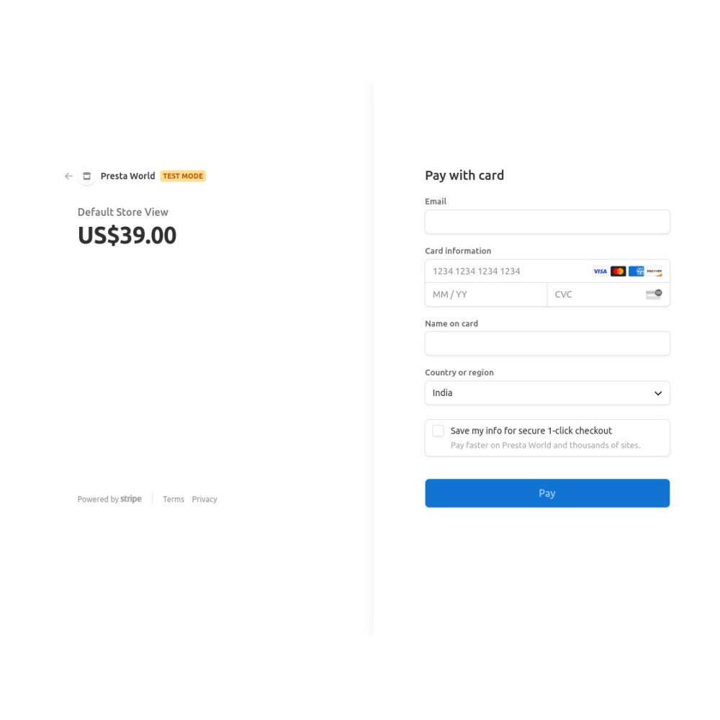Select the MM / YY expiry field
The image size is (720, 720).
486,294
